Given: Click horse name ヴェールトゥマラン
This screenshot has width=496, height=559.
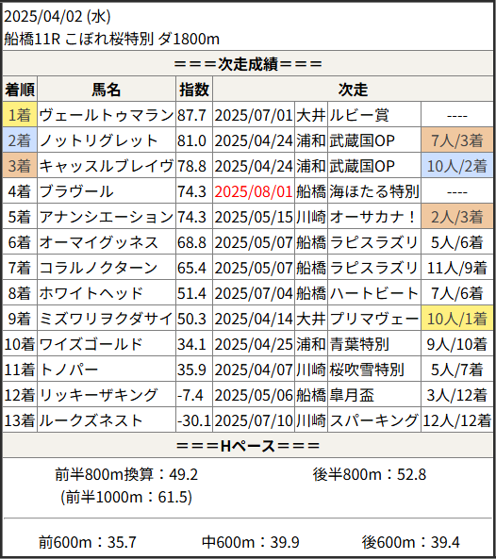Looking at the screenshot, I should tap(107, 115).
